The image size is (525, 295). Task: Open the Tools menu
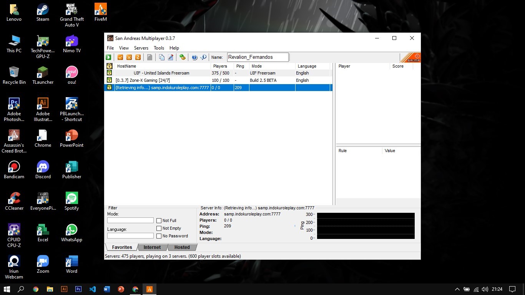159,48
